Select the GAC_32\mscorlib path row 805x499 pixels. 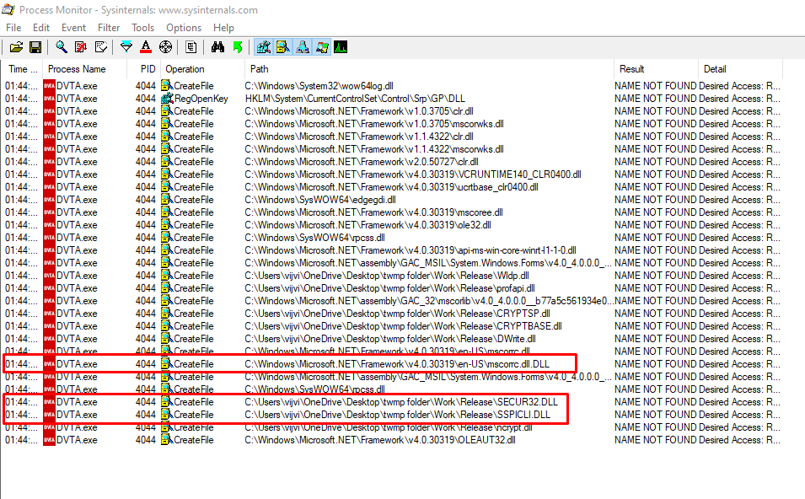click(429, 301)
